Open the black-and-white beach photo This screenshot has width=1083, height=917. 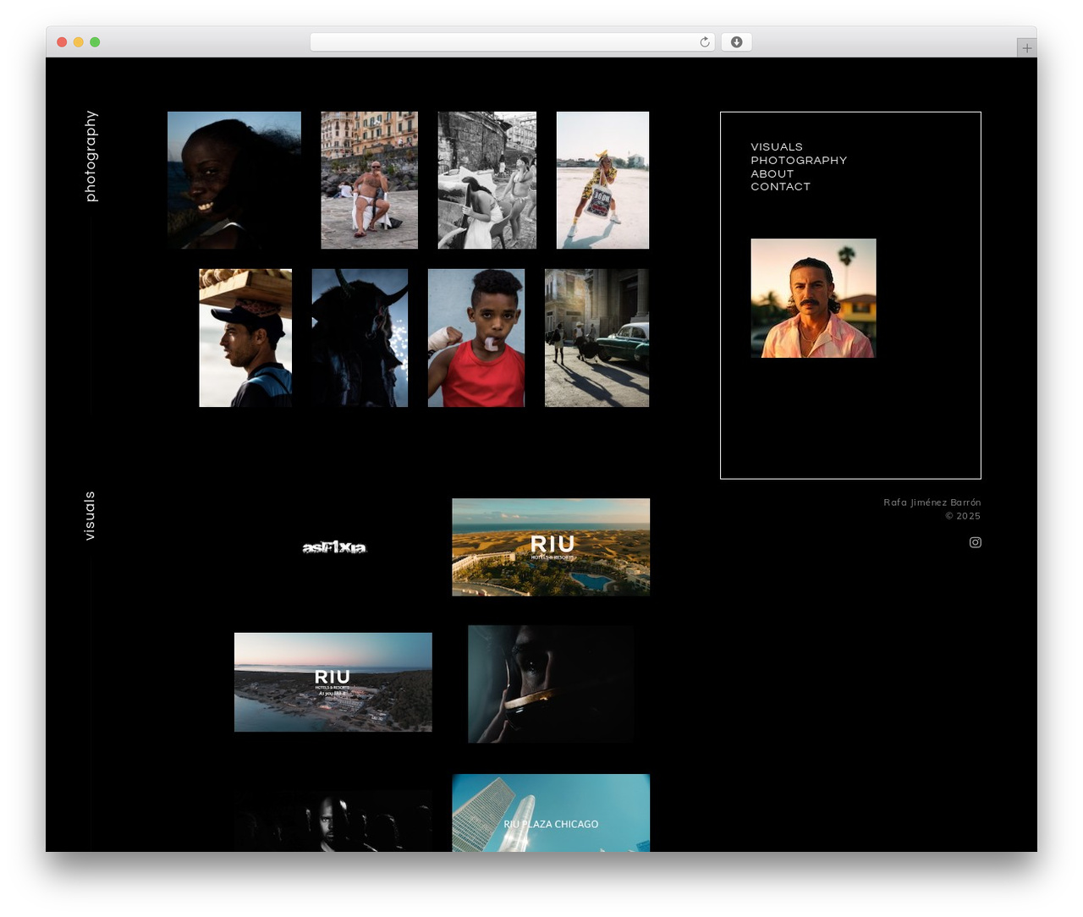coord(487,180)
